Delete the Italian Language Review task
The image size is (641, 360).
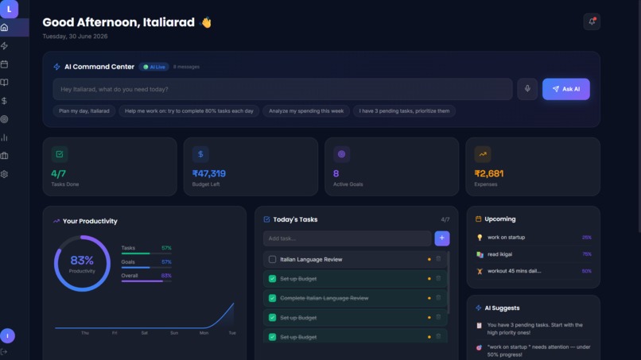(x=438, y=259)
